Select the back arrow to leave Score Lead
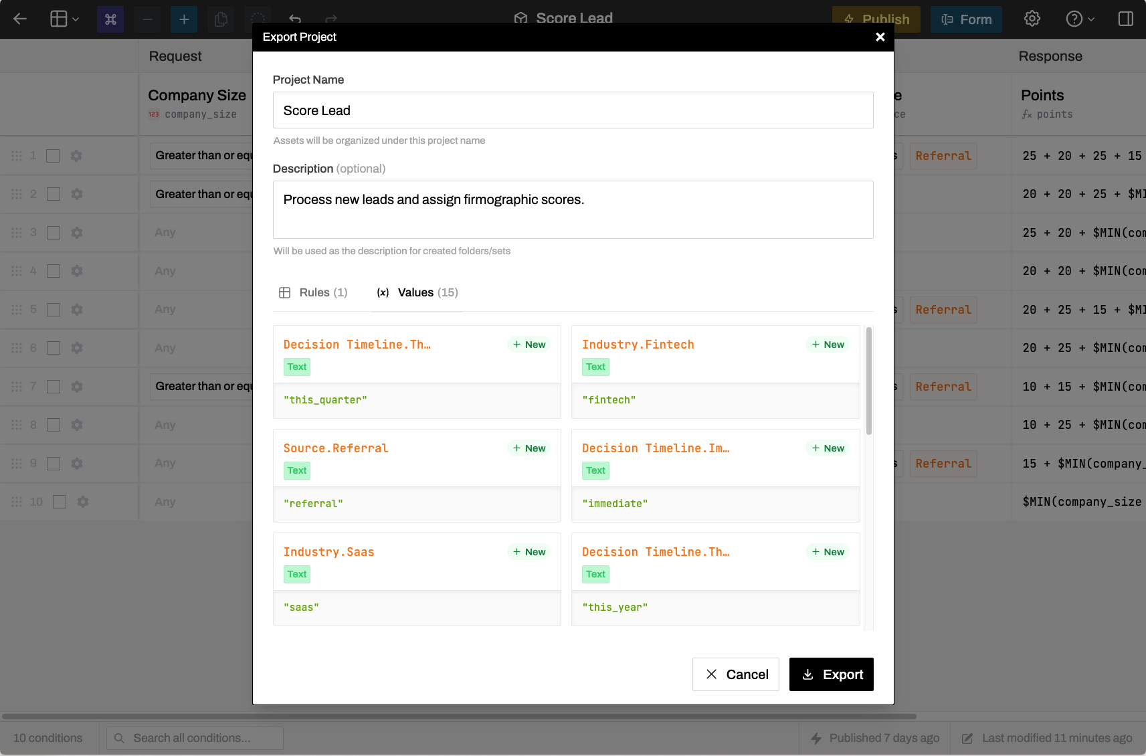This screenshot has width=1146, height=756. pos(19,19)
